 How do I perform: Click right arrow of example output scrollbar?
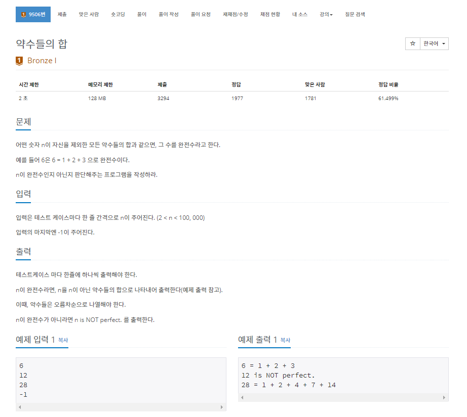[444, 397]
